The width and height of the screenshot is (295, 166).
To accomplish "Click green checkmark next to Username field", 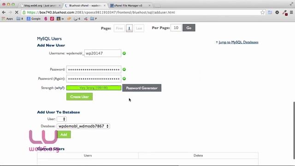I will pos(124,53).
